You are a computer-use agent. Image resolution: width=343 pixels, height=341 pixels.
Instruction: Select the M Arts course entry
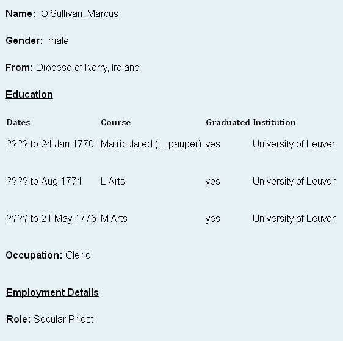point(114,218)
